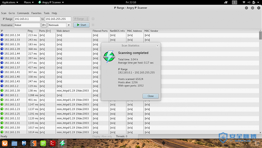Click the Wi-Fi icon in top bar
Viewport: 262px width, 148px height.
244,2
